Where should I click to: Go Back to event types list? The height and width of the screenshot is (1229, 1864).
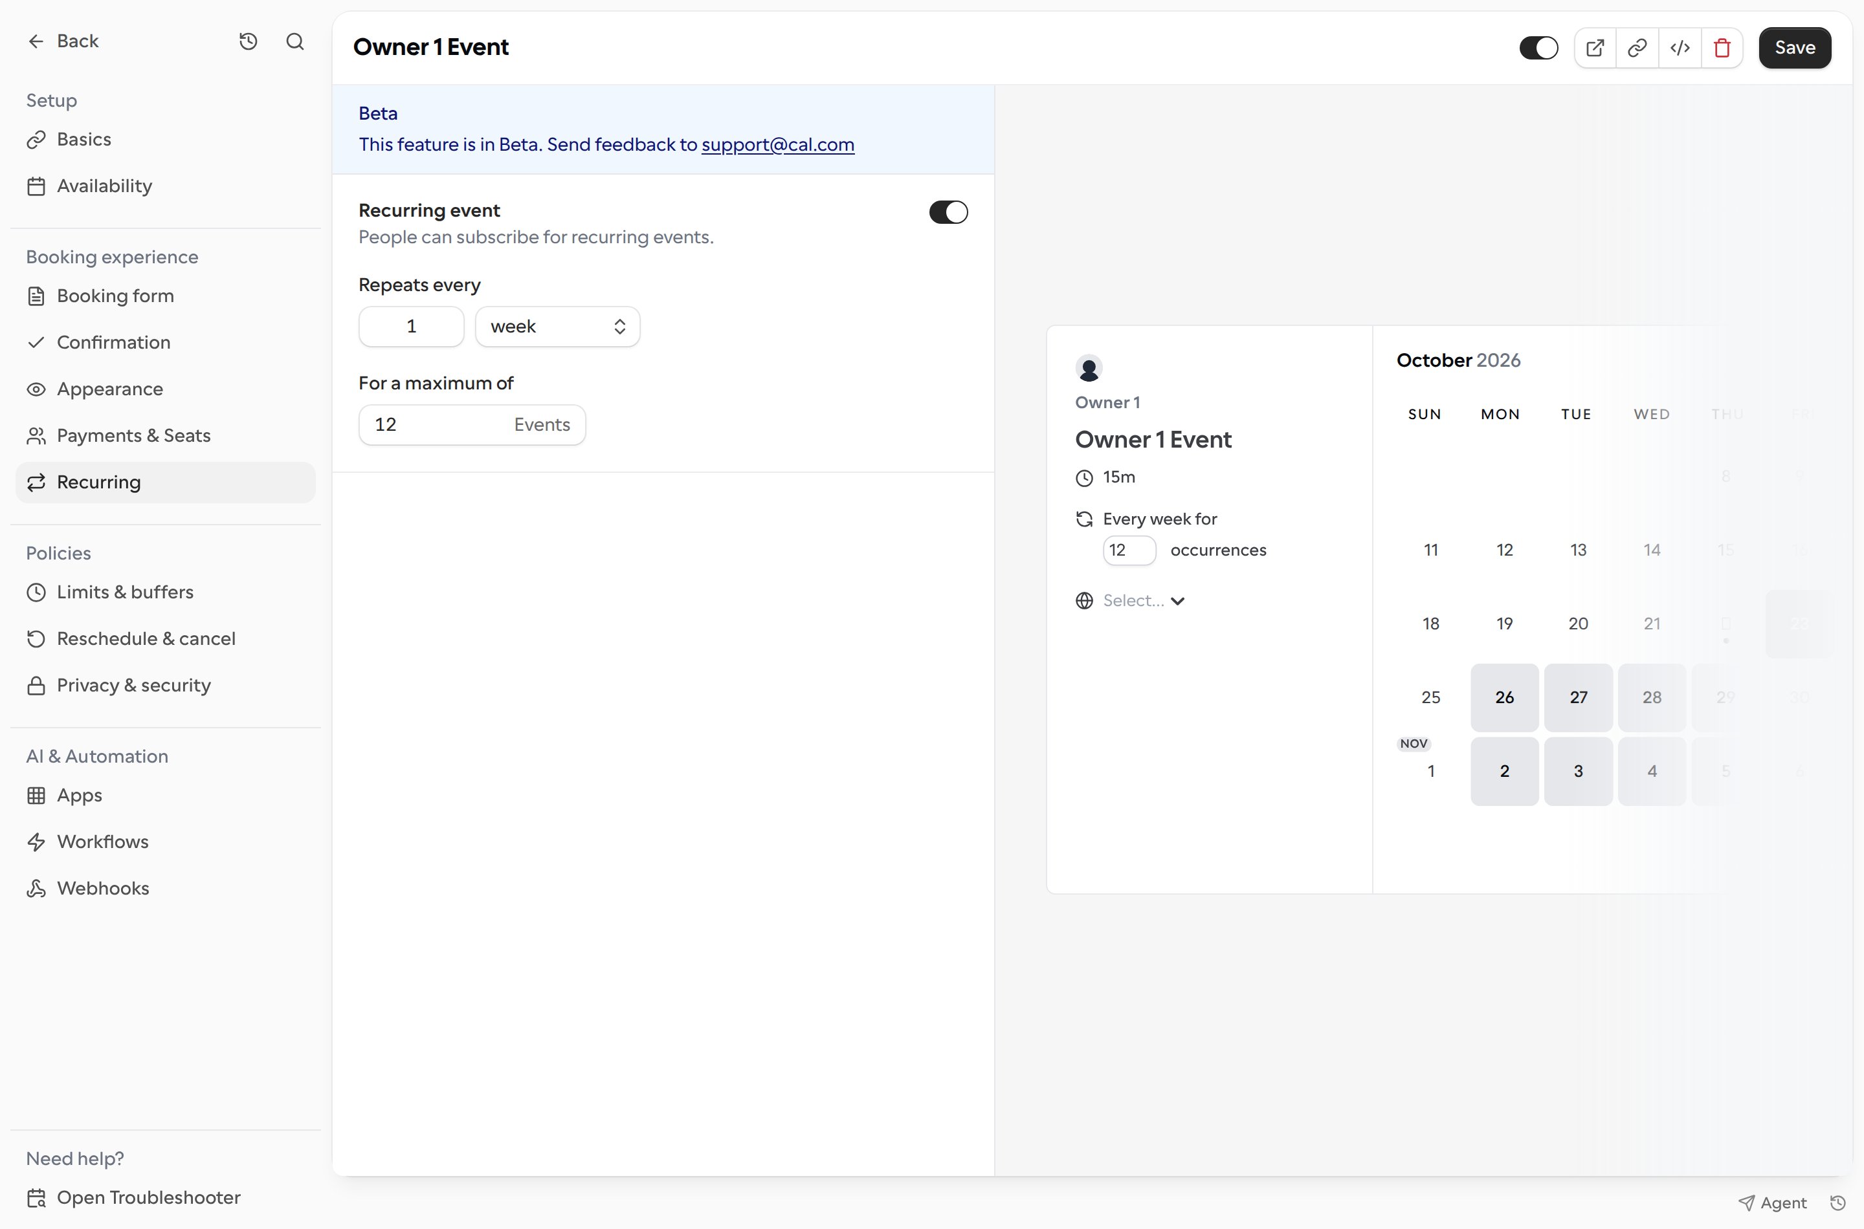63,41
